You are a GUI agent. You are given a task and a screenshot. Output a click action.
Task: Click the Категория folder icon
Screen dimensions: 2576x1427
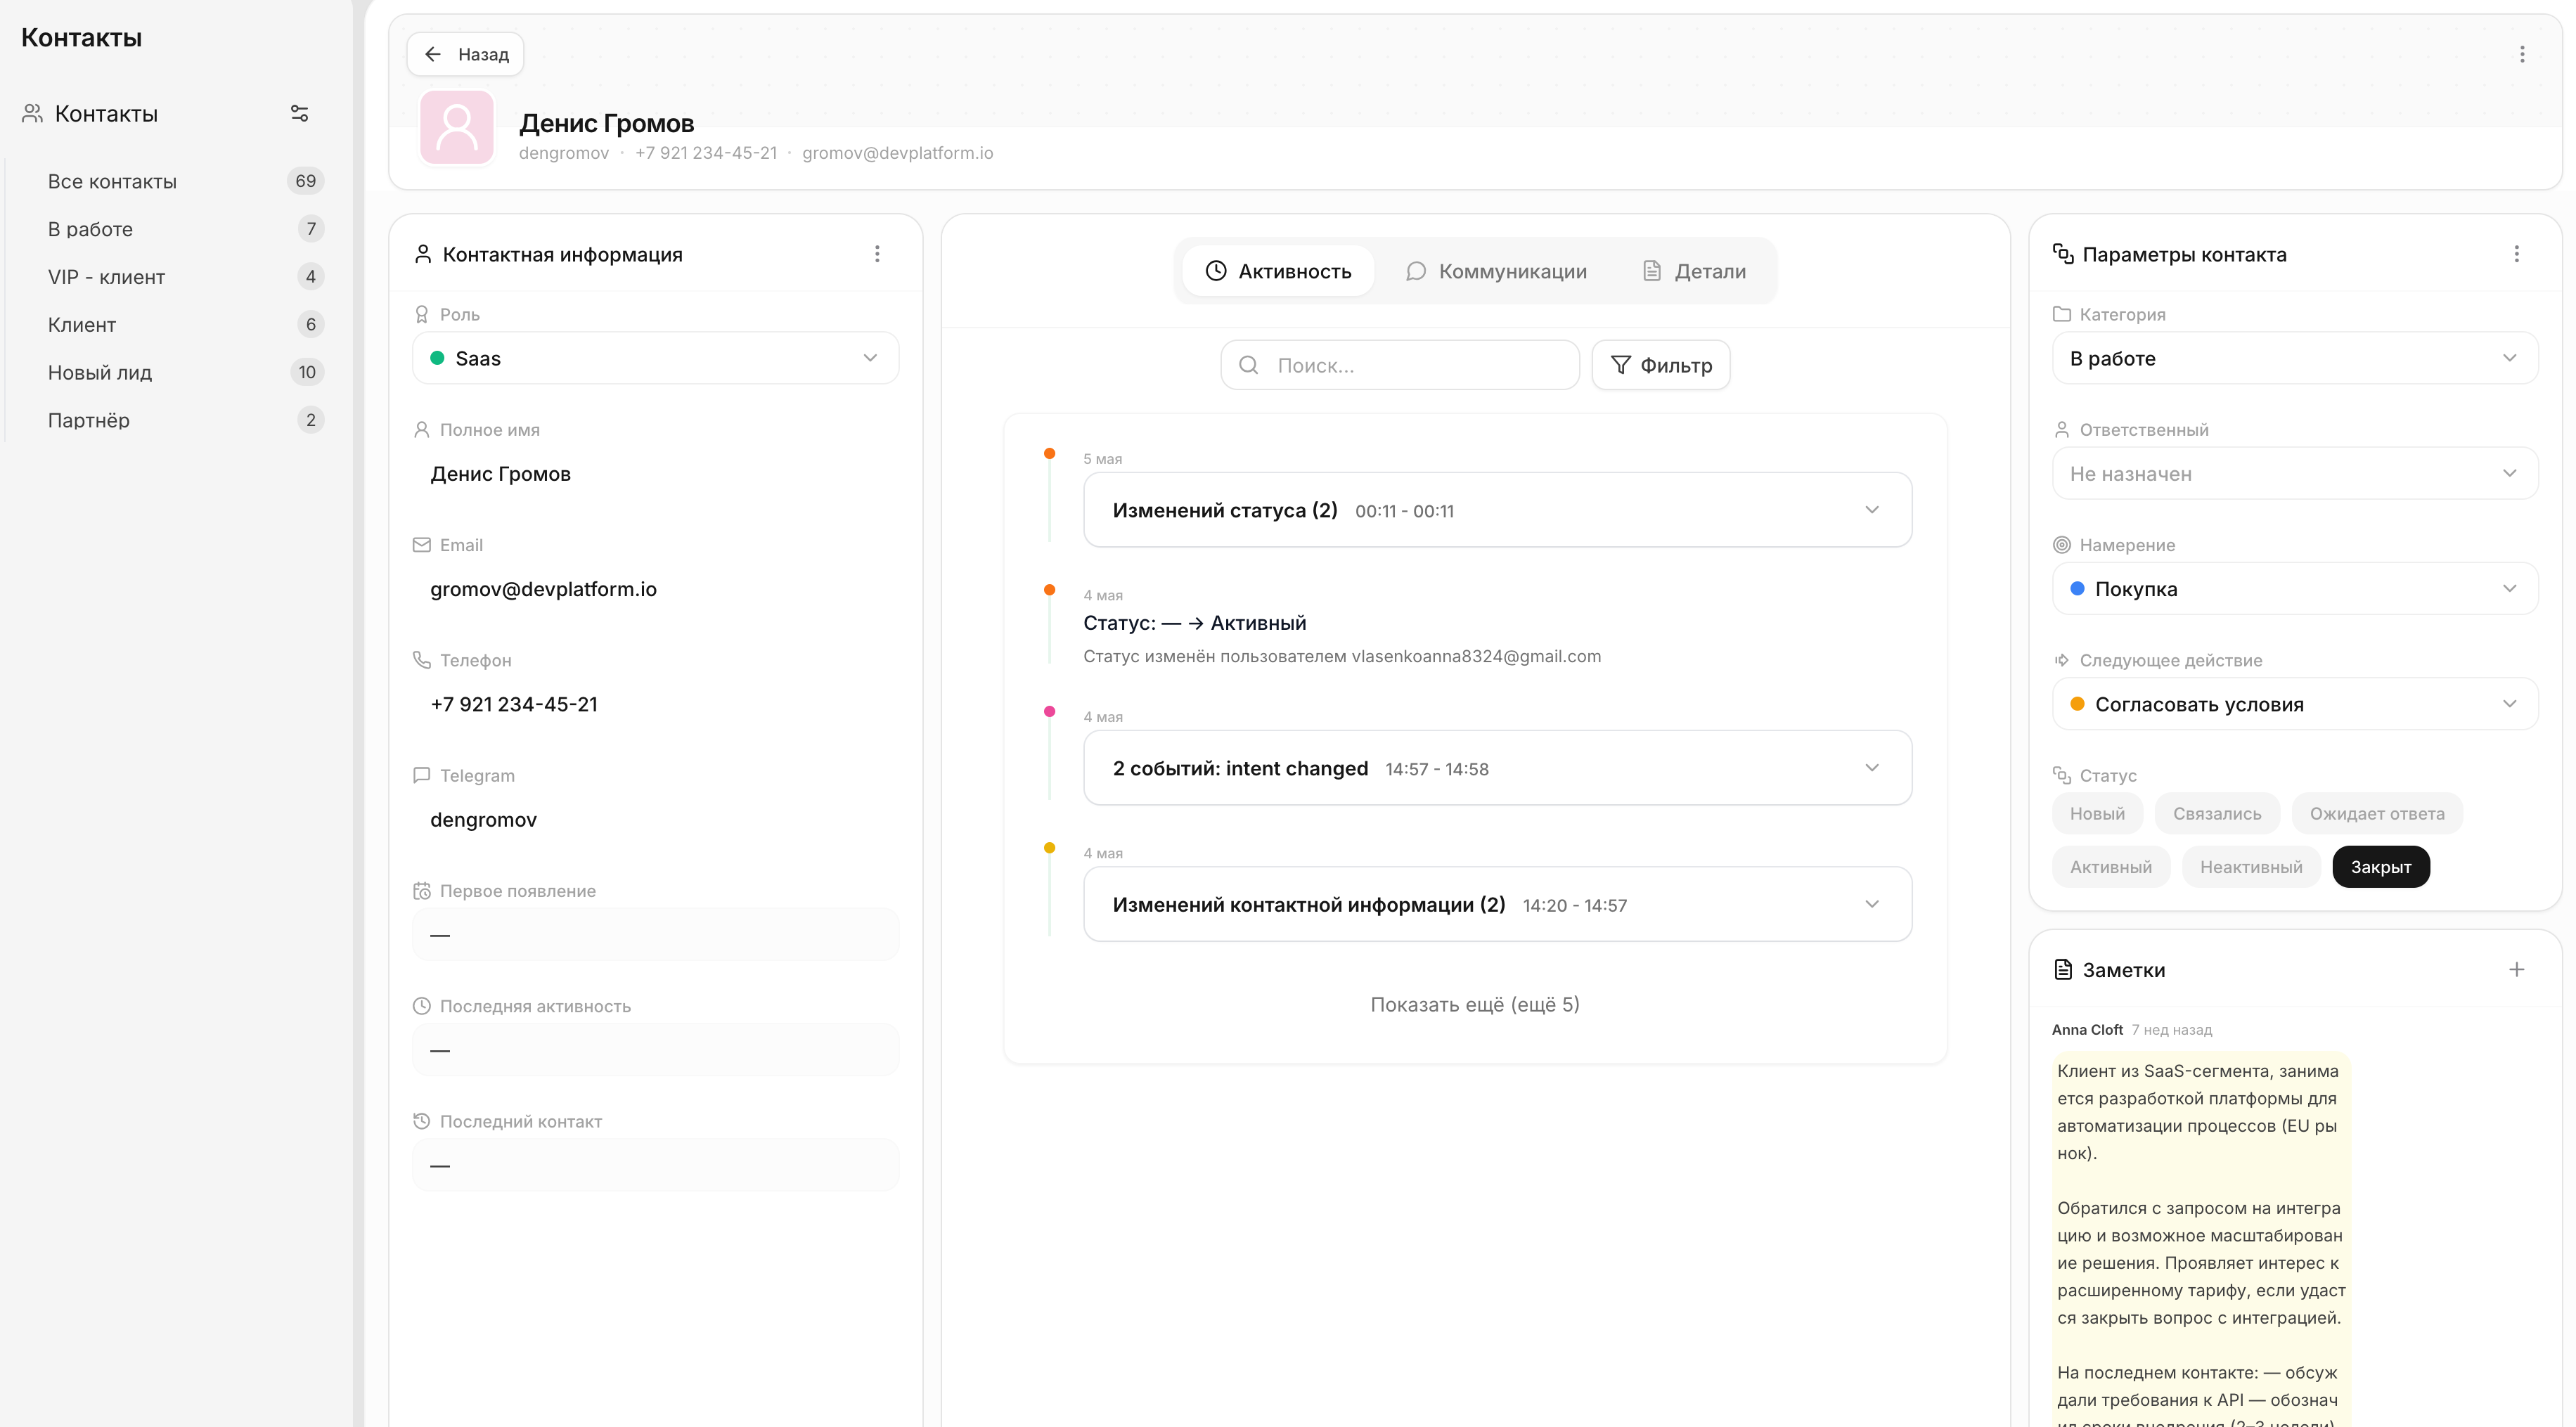click(x=2061, y=314)
